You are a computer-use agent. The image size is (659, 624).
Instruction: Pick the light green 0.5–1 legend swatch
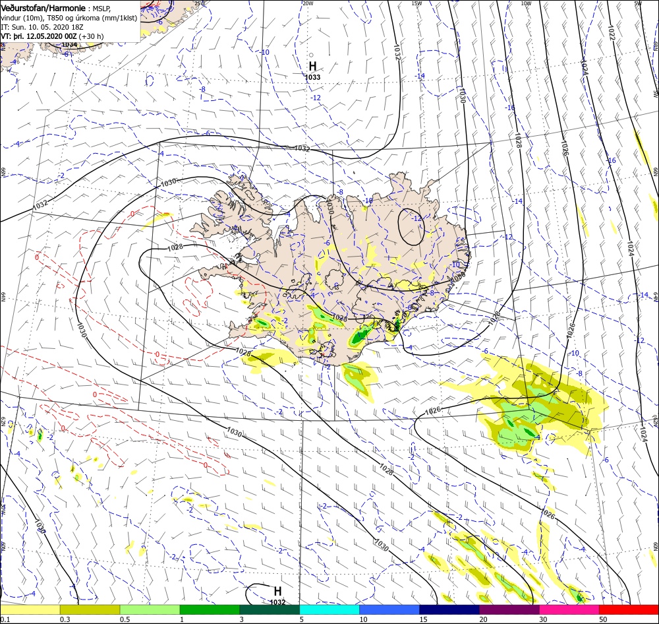click(x=150, y=609)
